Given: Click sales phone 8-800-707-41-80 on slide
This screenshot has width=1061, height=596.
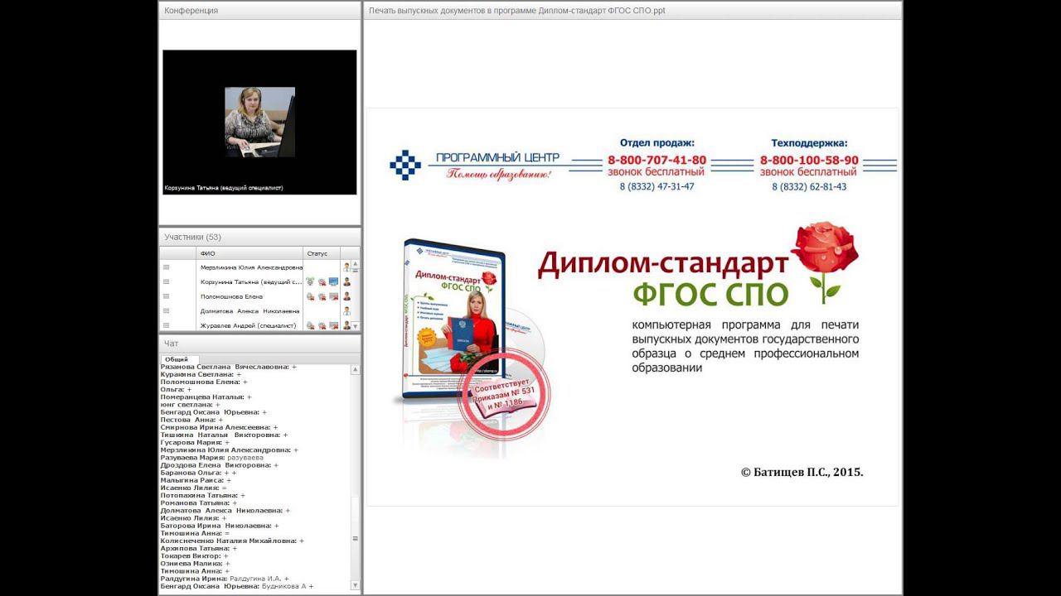Looking at the screenshot, I should pyautogui.click(x=656, y=160).
